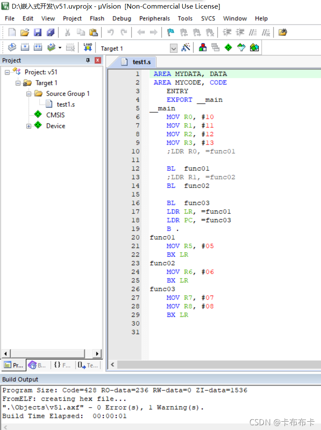This screenshot has height=430, width=321.
Task: Rebuild all target files
Action: point(38,47)
